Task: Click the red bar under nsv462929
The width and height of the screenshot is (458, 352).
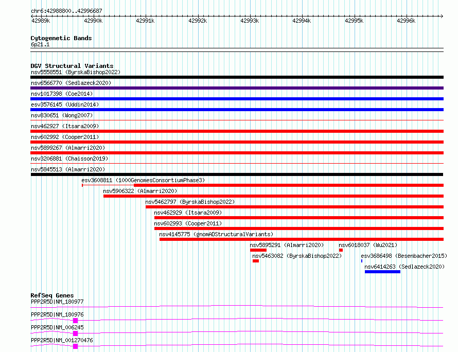Action: 299,218
